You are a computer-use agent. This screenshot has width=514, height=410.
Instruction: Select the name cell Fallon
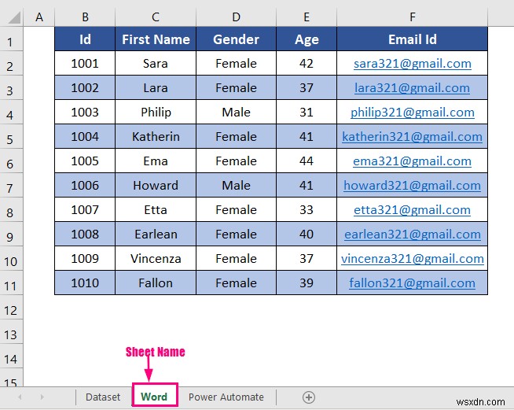click(156, 283)
